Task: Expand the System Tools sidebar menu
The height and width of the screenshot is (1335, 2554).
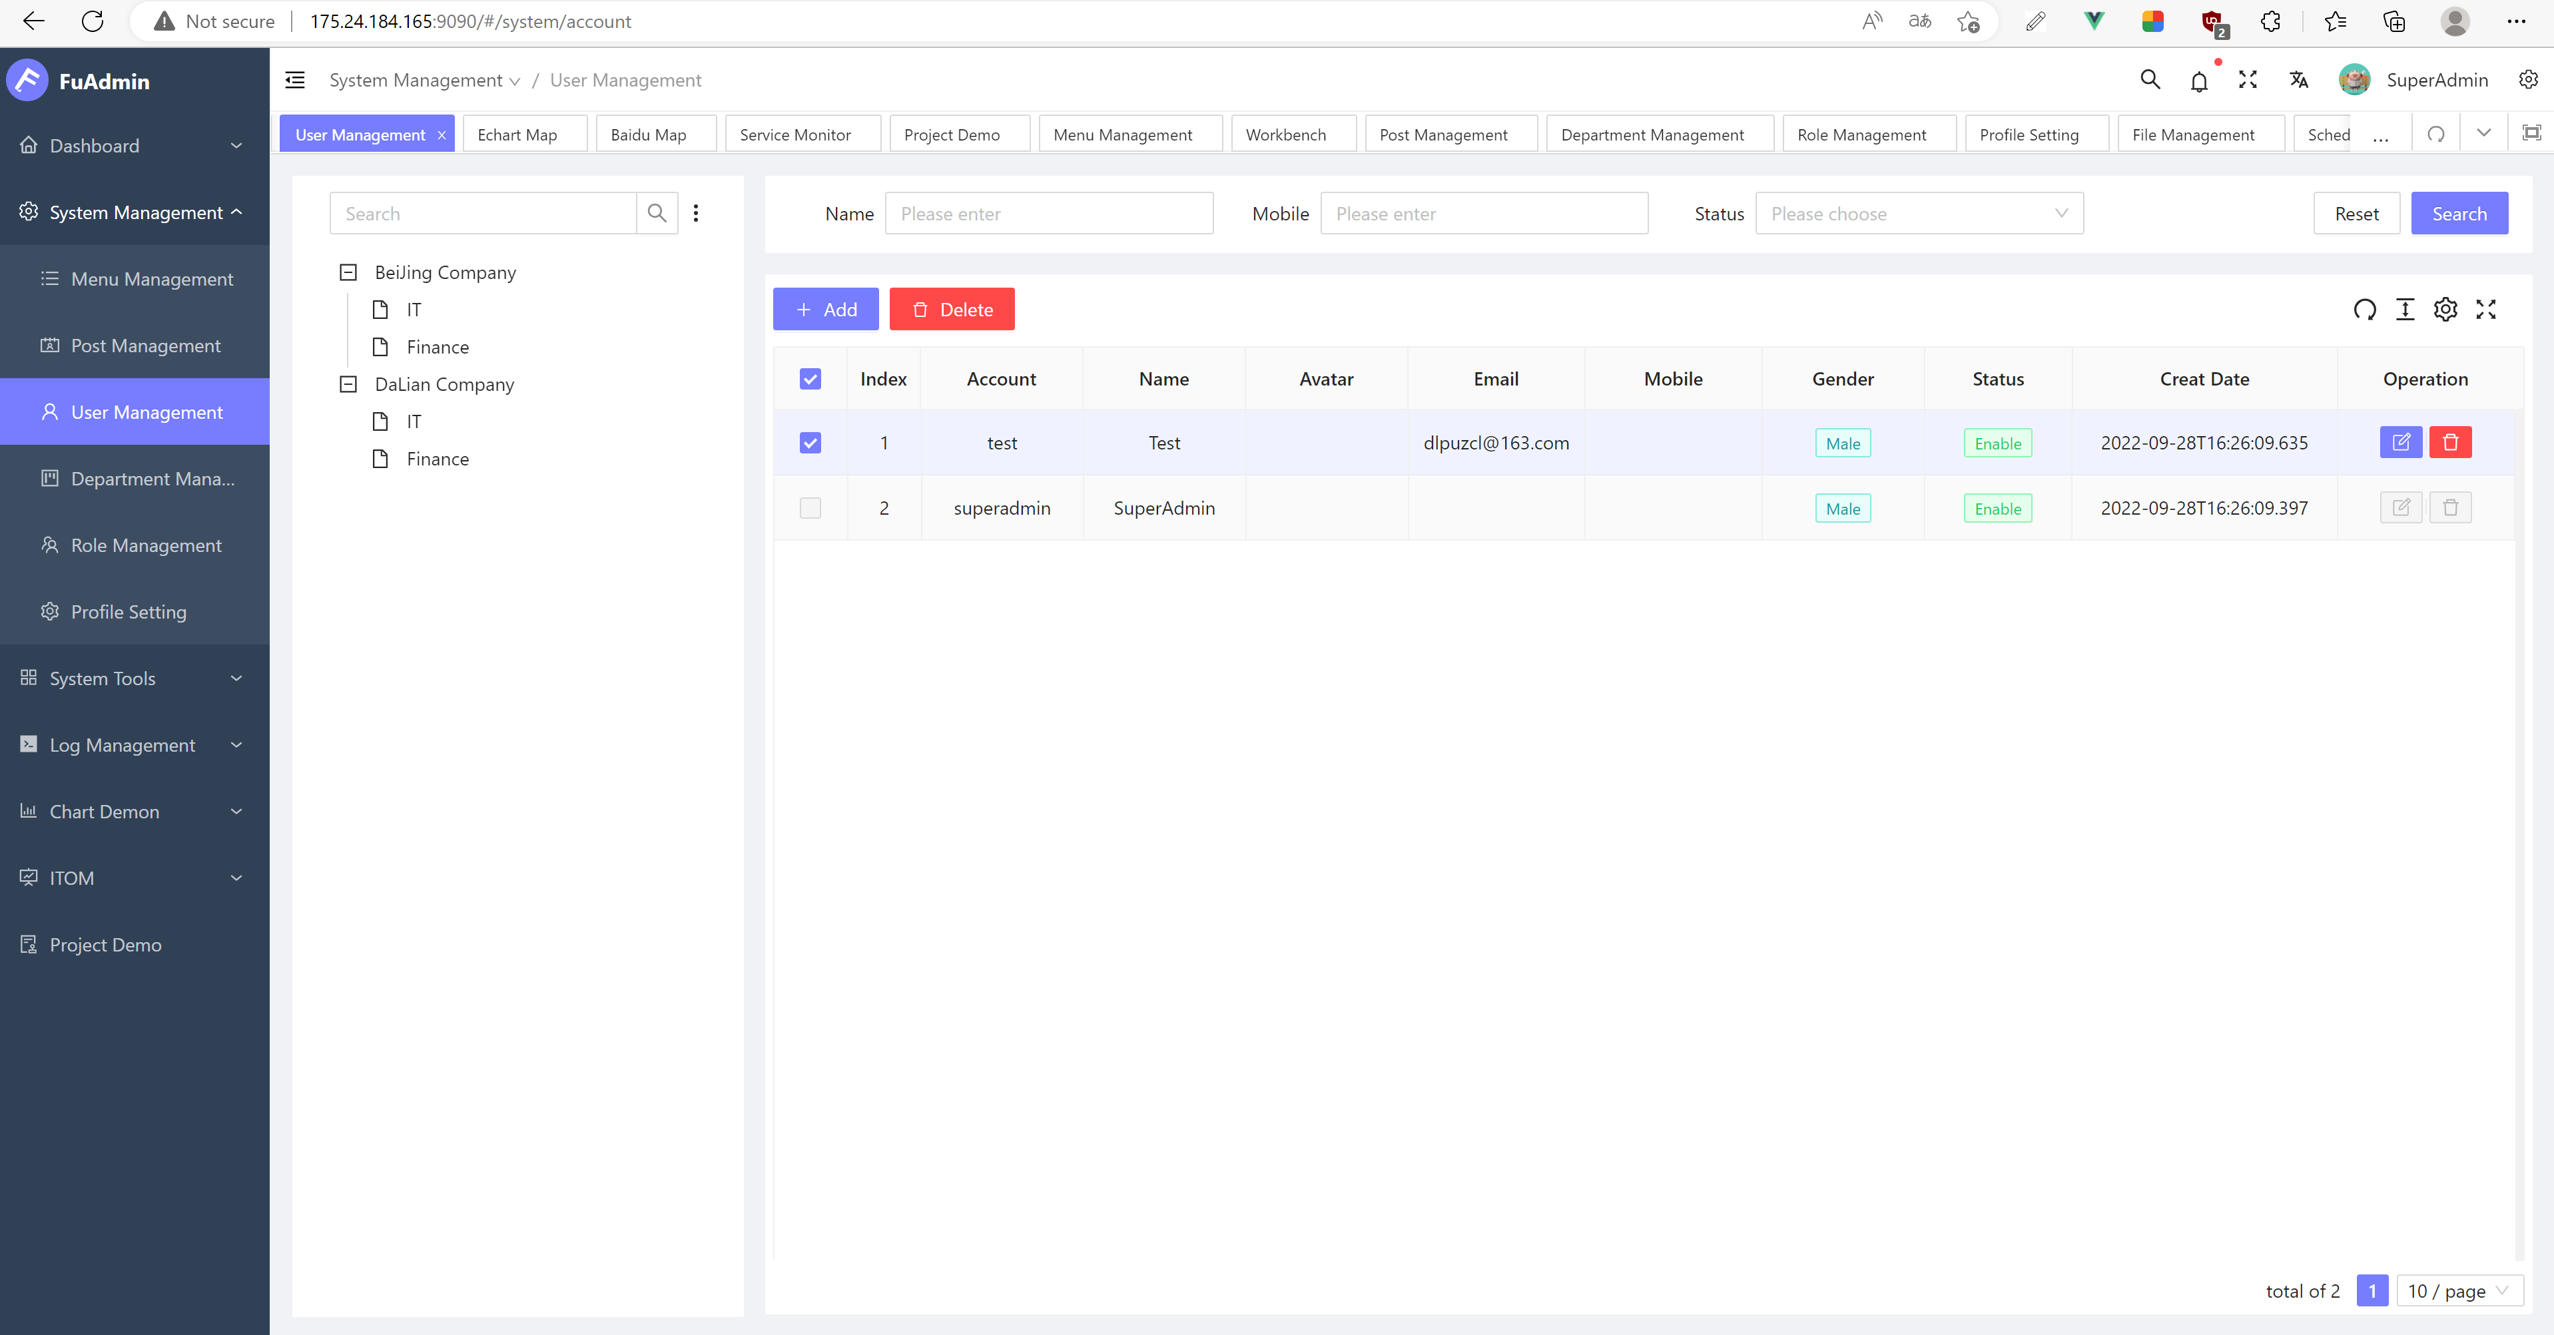Action: click(134, 679)
